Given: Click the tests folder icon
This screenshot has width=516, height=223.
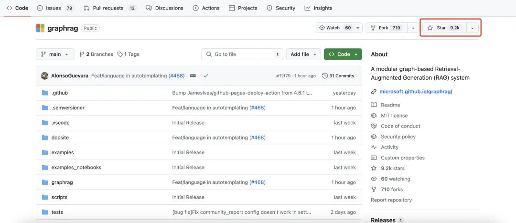Looking at the screenshot, I should [45, 212].
